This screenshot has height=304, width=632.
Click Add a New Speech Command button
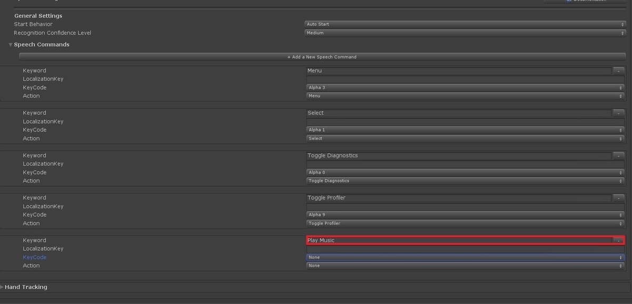(x=322, y=57)
